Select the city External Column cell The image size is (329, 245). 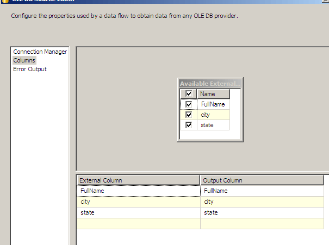pos(139,202)
